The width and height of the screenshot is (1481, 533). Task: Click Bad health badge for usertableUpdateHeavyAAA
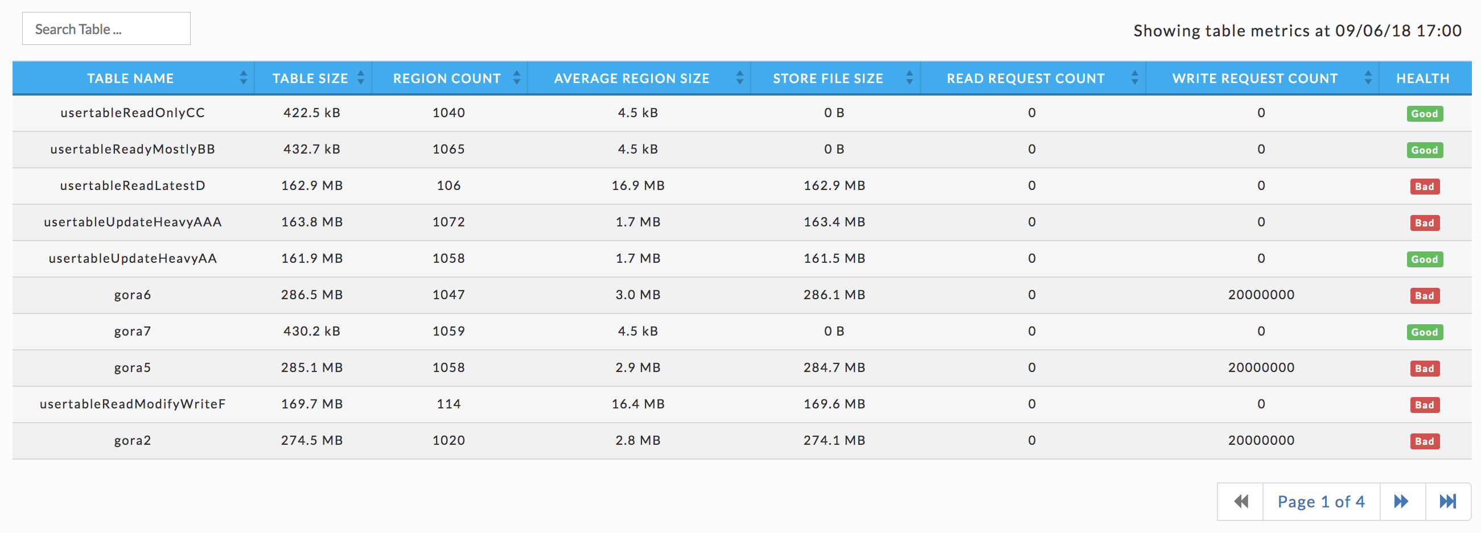click(1425, 223)
